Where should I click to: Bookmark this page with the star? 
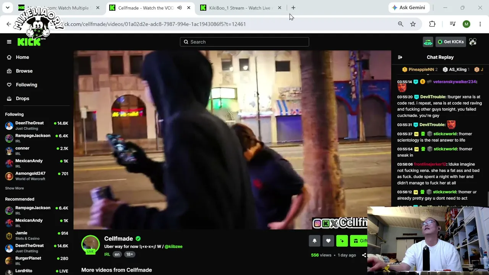point(413,24)
